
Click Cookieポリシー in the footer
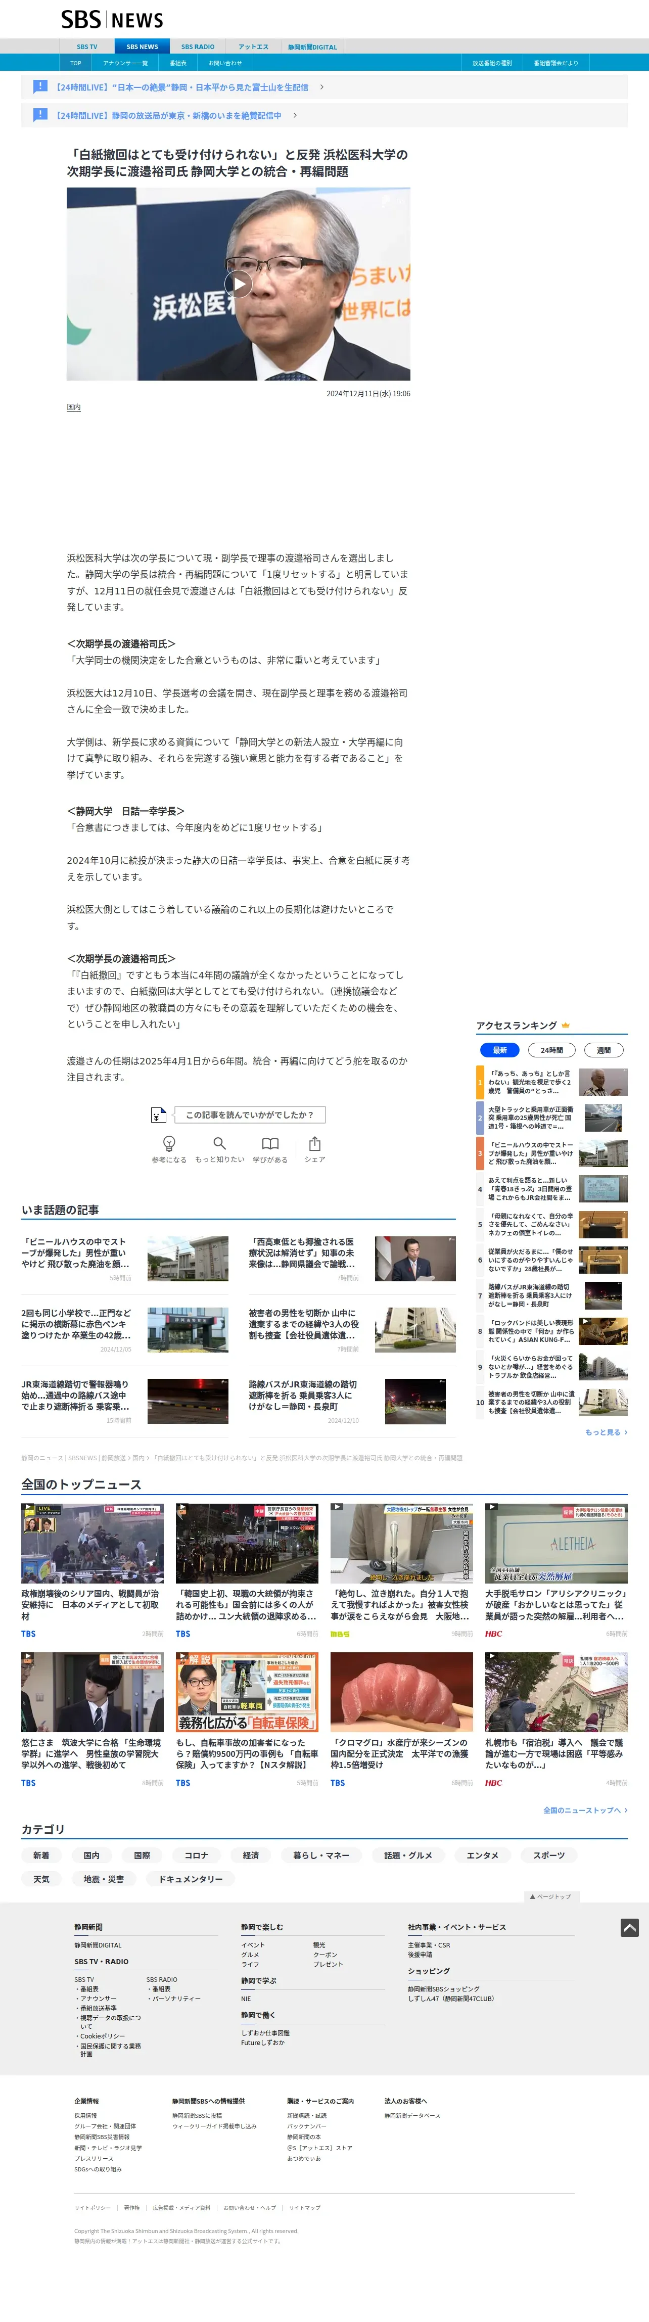point(103,2035)
